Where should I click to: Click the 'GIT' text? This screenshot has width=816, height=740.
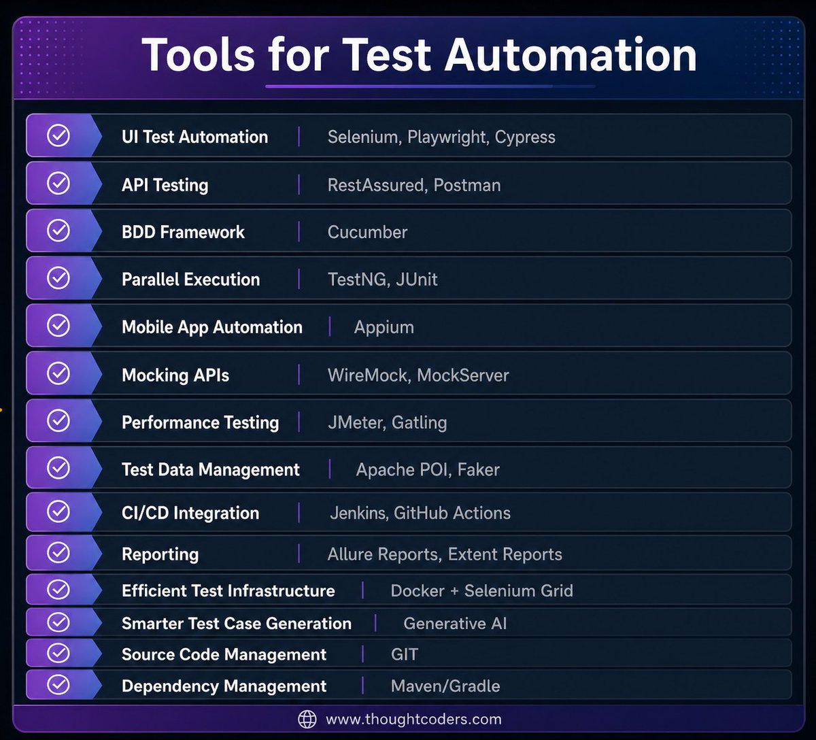(x=405, y=654)
